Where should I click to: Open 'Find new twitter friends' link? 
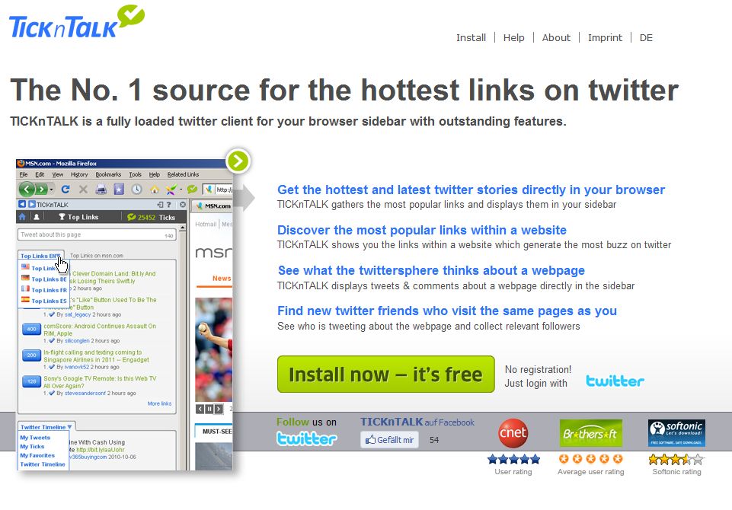[447, 311]
